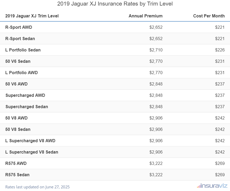The height and width of the screenshot is (191, 230).
Task: Select the 'R575 Sedan' trim label
Action: pyautogui.click(x=17, y=175)
